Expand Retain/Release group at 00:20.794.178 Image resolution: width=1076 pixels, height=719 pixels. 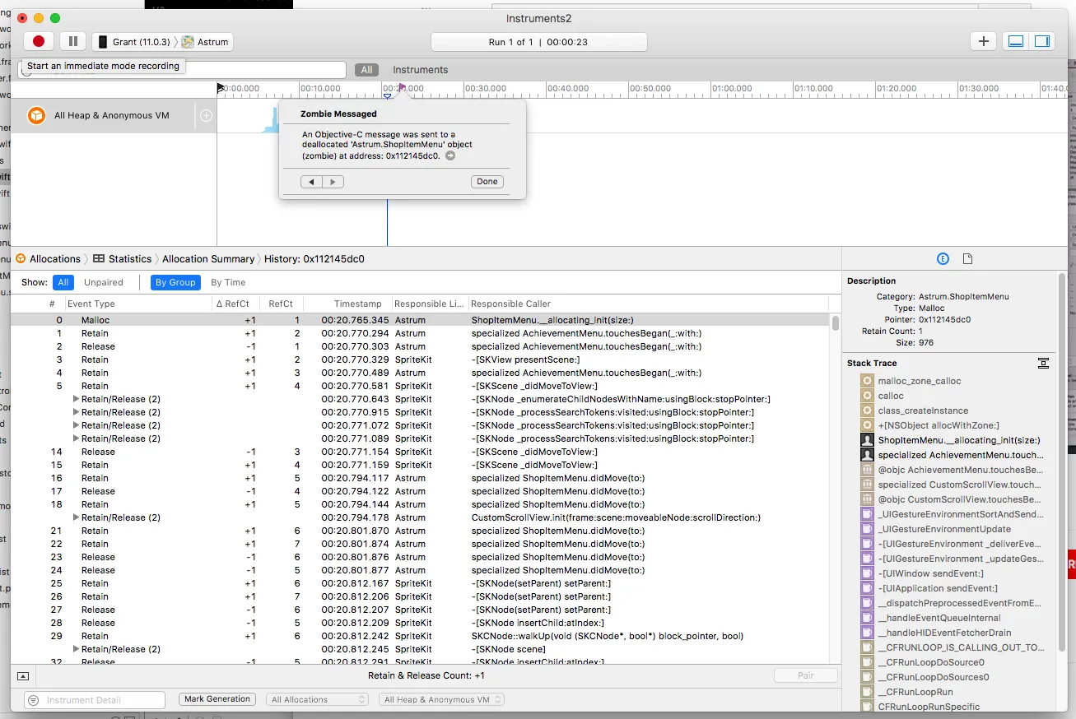(x=76, y=517)
